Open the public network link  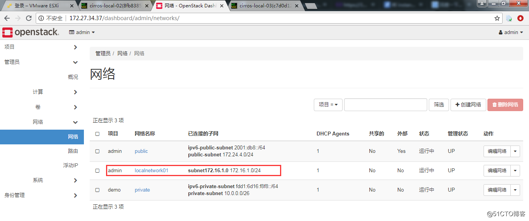click(141, 151)
